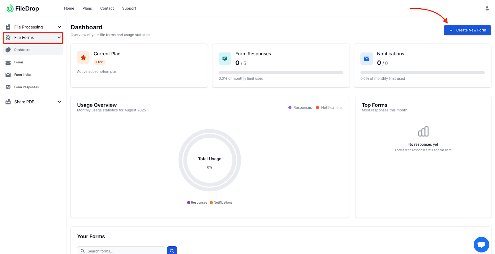Toggle Responses in chart top legend
The height and width of the screenshot is (254, 495).
(300, 108)
